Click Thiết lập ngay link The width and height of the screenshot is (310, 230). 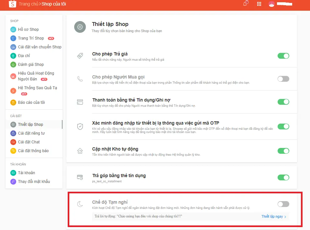pos(272,216)
